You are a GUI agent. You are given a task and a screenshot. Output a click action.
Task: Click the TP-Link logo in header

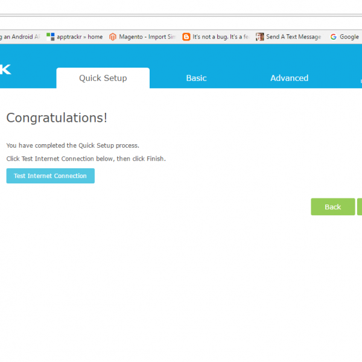(5, 71)
